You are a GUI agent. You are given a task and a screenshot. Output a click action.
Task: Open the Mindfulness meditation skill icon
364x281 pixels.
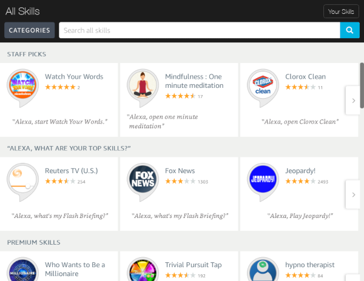[x=143, y=88]
